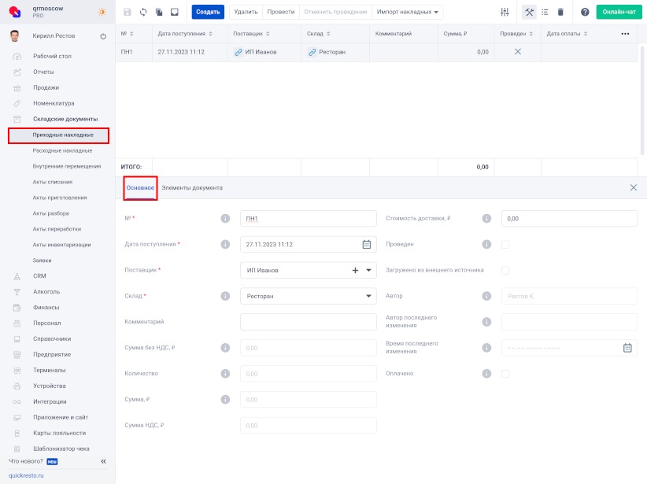Open Акты инвентаризации in sidebar
Image resolution: width=647 pixels, height=484 pixels.
tap(61, 245)
